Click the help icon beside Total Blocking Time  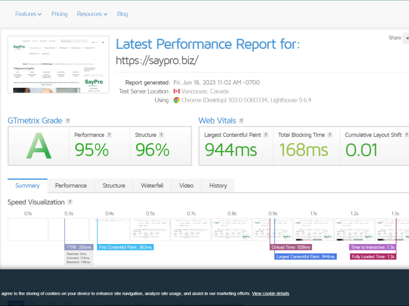coord(330,135)
